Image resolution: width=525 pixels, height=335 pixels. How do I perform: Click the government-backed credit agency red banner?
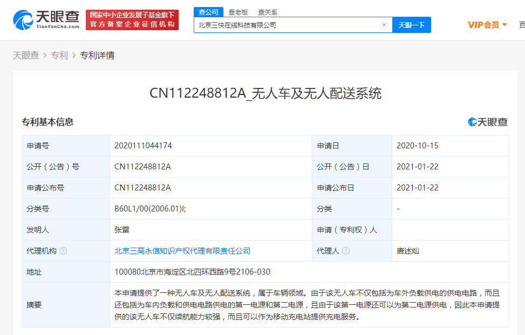132,20
